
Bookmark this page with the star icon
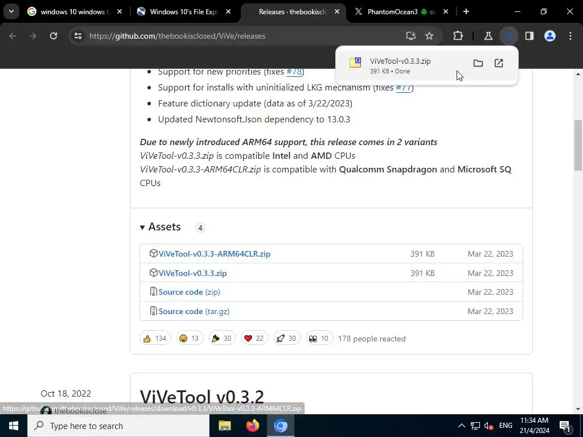[x=429, y=36]
